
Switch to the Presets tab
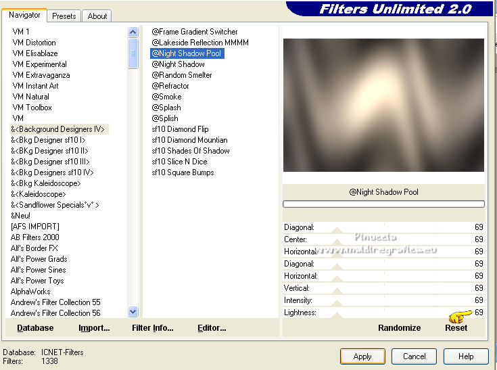point(64,16)
